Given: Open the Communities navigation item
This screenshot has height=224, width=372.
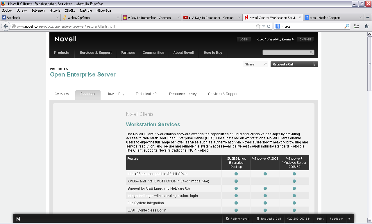Looking at the screenshot, I should tap(153, 53).
